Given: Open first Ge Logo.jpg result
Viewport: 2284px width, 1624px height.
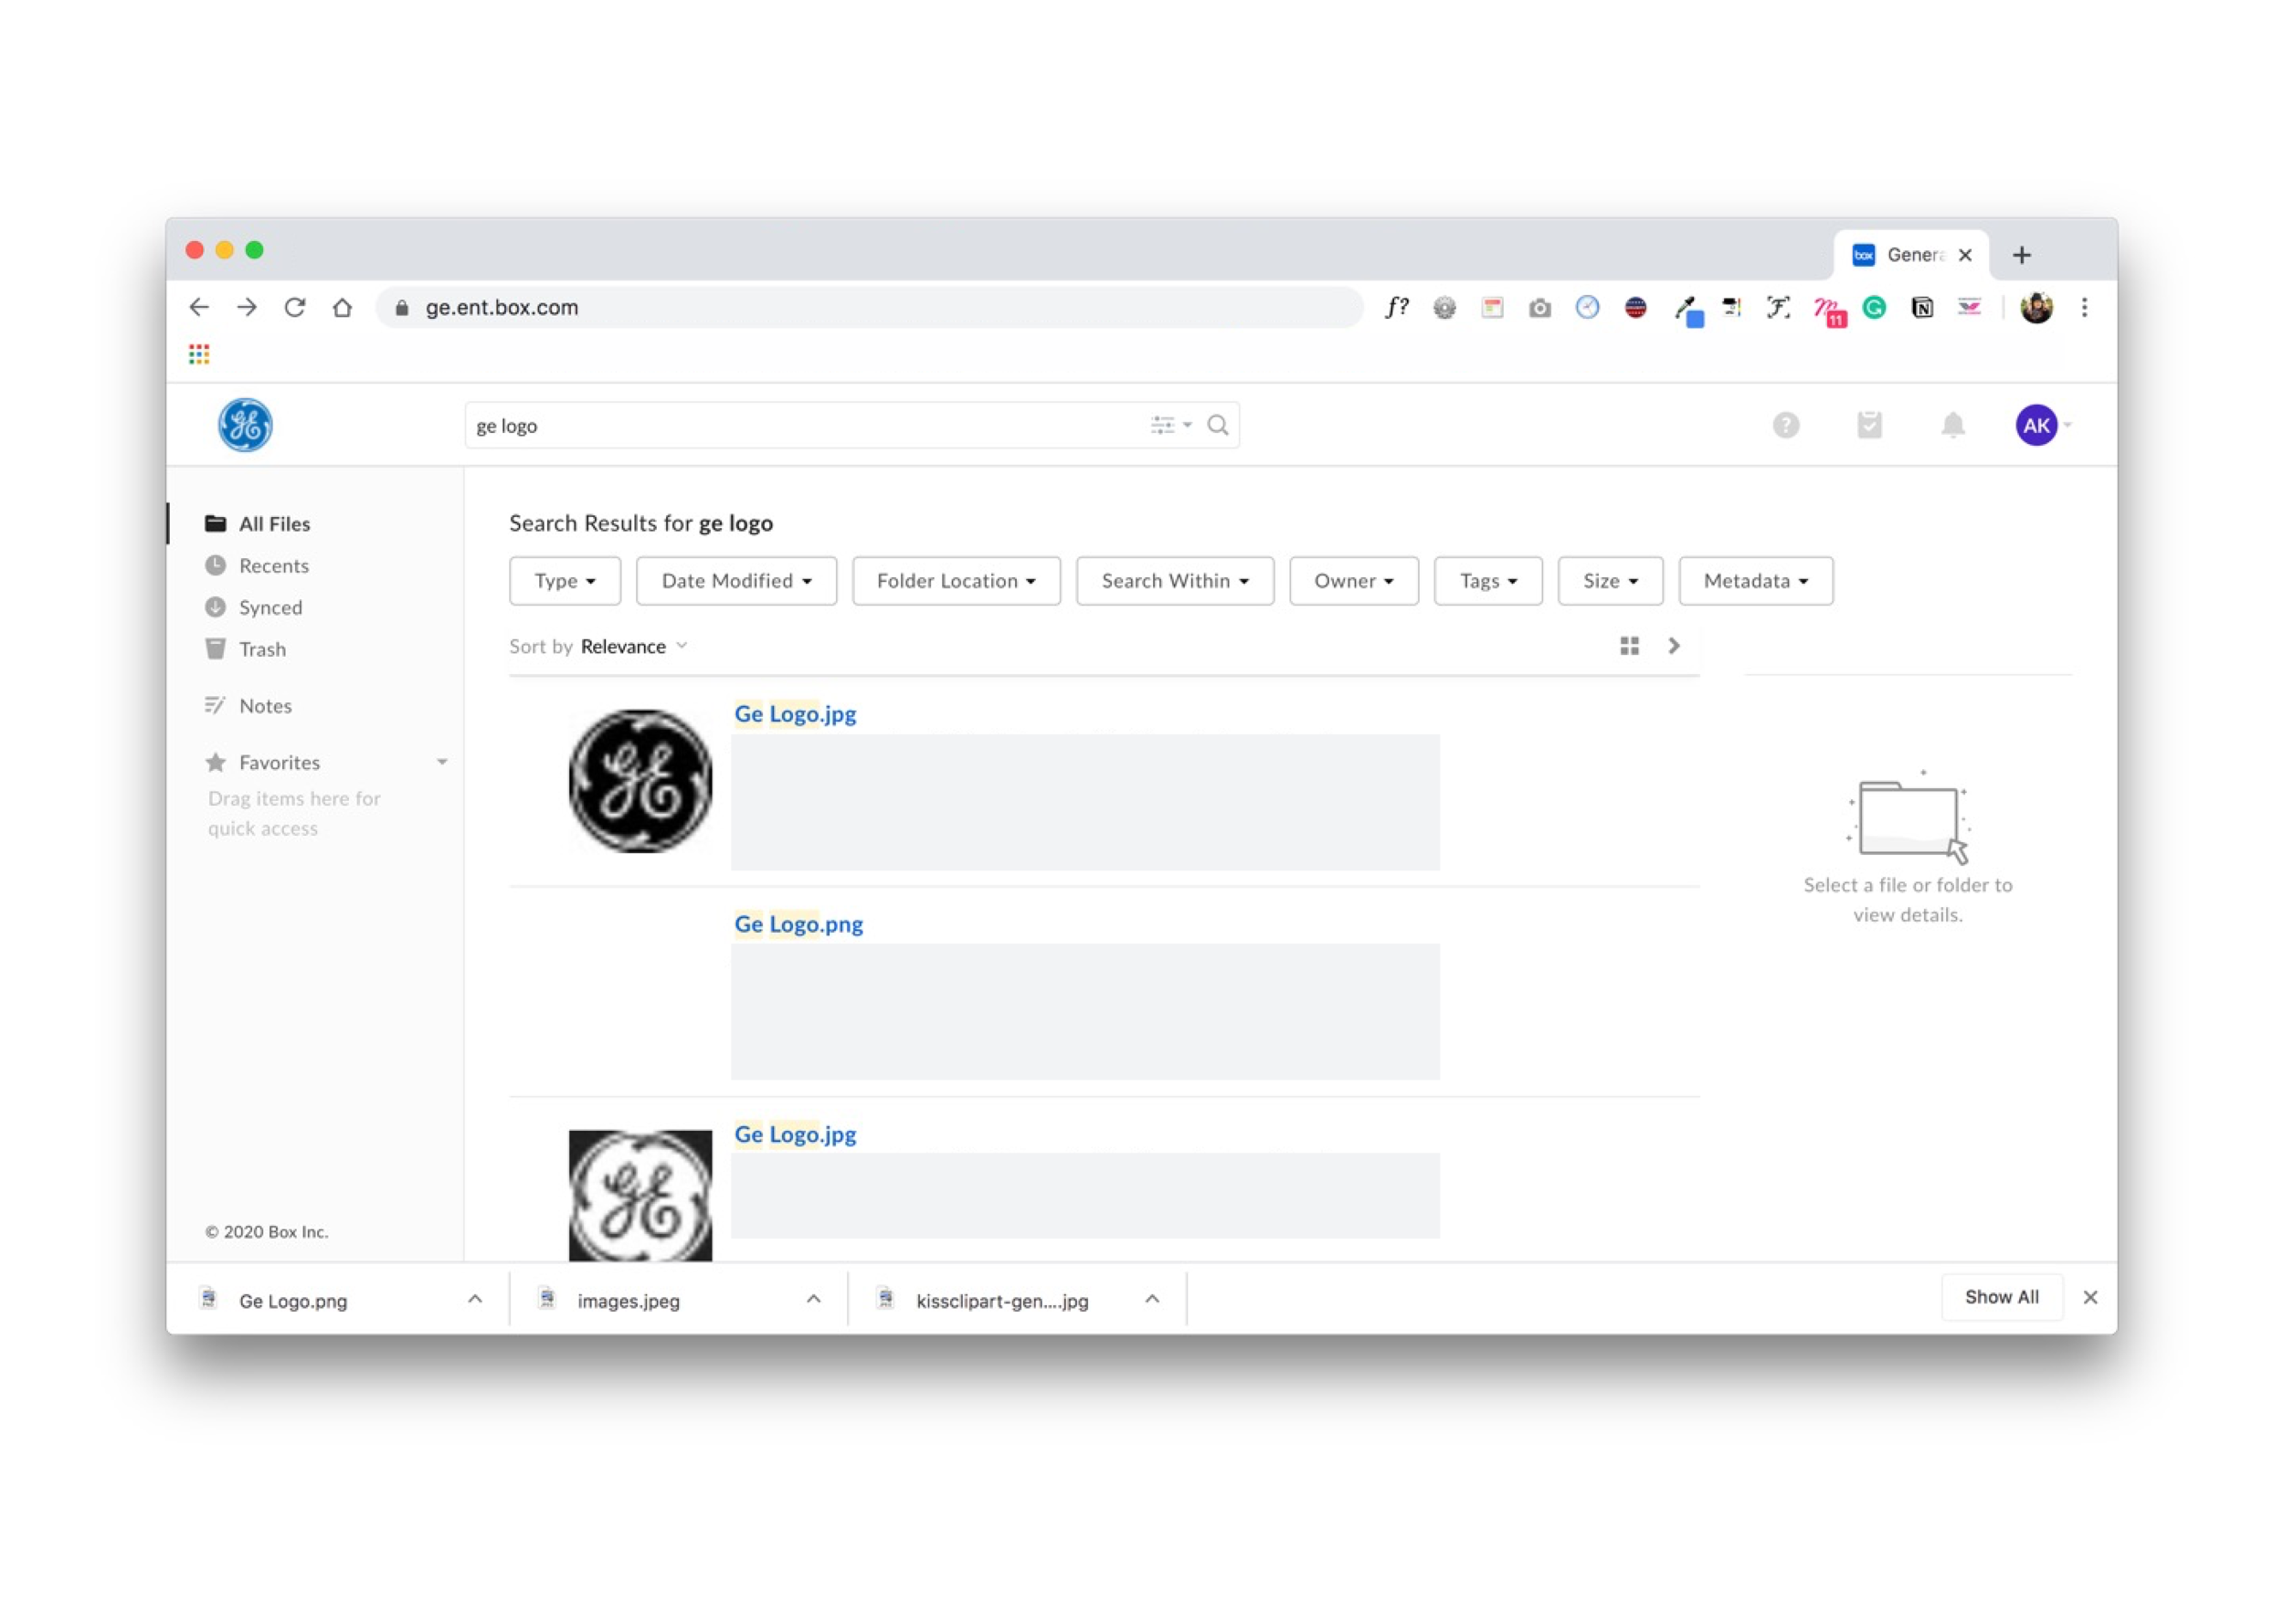Looking at the screenshot, I should click(795, 714).
